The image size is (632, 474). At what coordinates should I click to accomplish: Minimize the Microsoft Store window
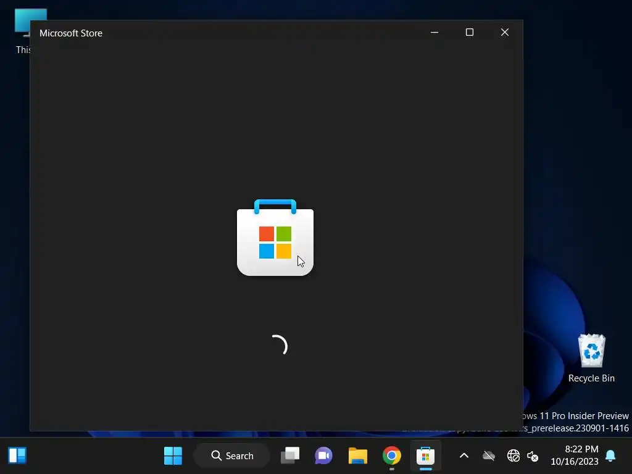click(434, 32)
